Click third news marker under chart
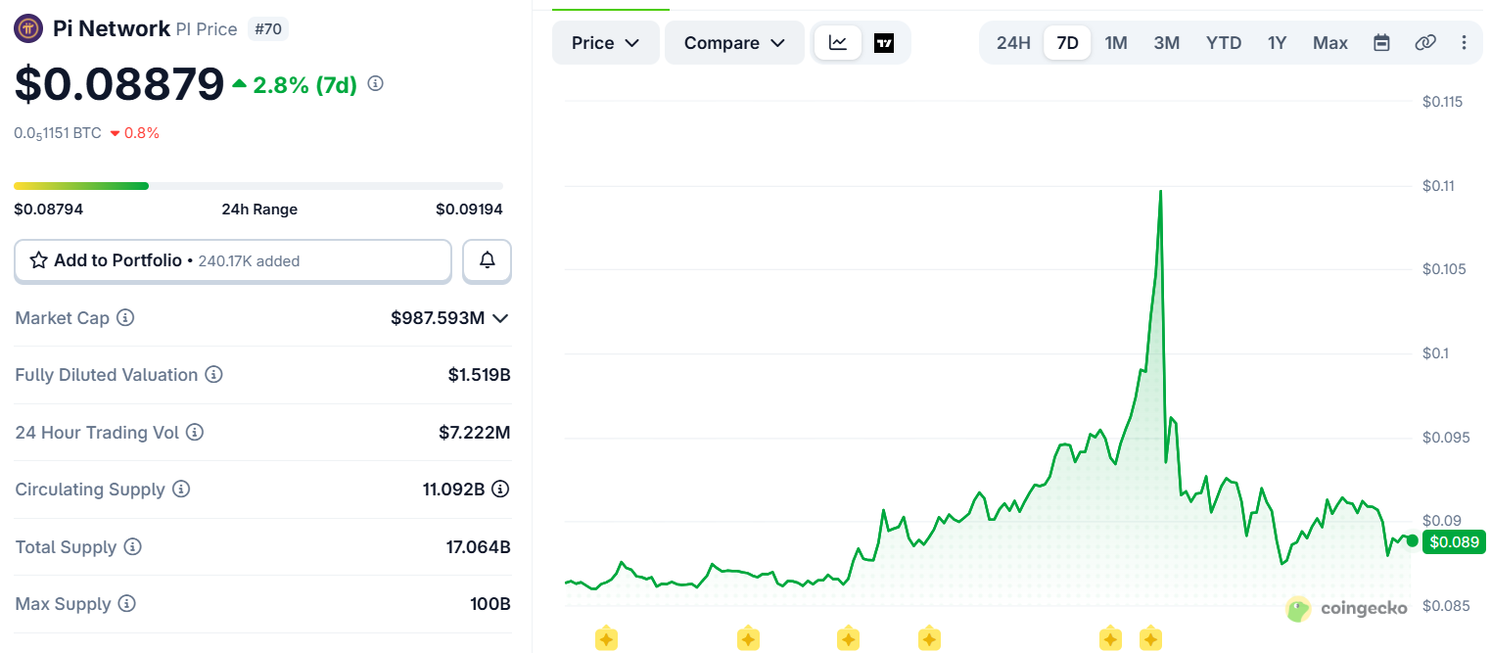 (x=848, y=639)
